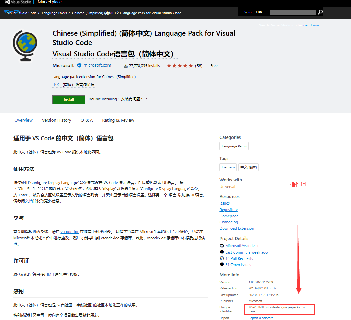Click the GitHub icon before Microsoft/vscode-loc
Viewport: 351px width, 320px height.
pyautogui.click(x=222, y=246)
